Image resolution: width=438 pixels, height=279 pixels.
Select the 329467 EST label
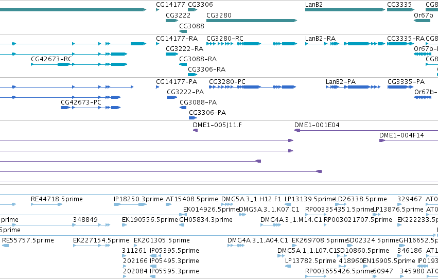pyautogui.click(x=410, y=199)
